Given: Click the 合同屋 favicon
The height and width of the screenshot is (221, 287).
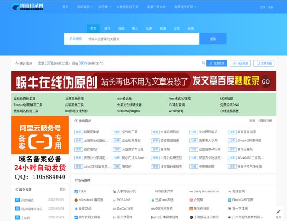Looking at the screenshot, I should coord(191,200).
